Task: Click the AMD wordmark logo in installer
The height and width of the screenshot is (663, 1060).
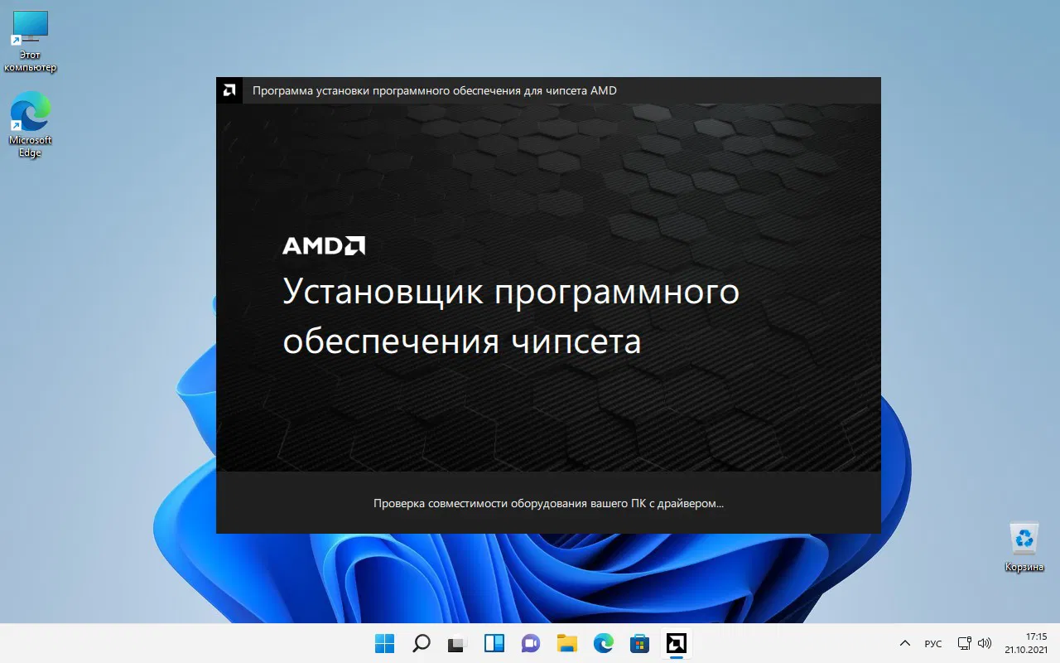Action: [x=324, y=245]
